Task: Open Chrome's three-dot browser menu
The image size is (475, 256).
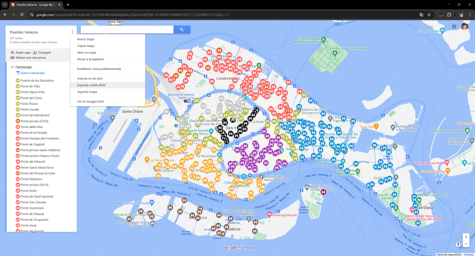Action: pos(469,14)
